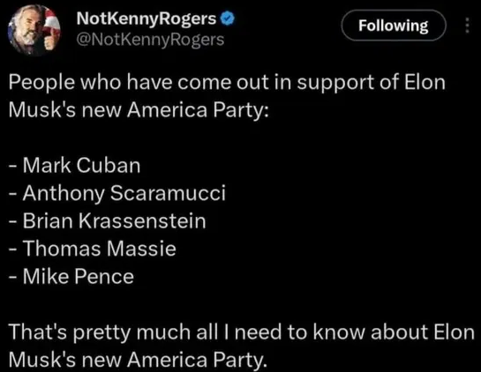Click 'People who have come out' opening text
The width and height of the screenshot is (481, 372).
coord(120,83)
